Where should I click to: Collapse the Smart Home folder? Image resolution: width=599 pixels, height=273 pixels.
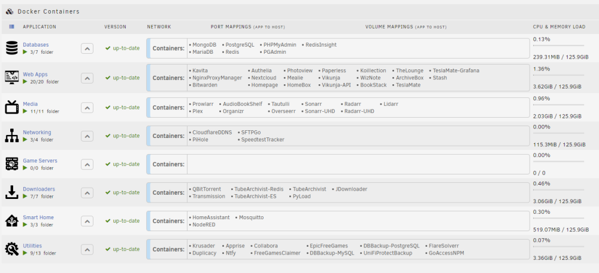coord(87,221)
